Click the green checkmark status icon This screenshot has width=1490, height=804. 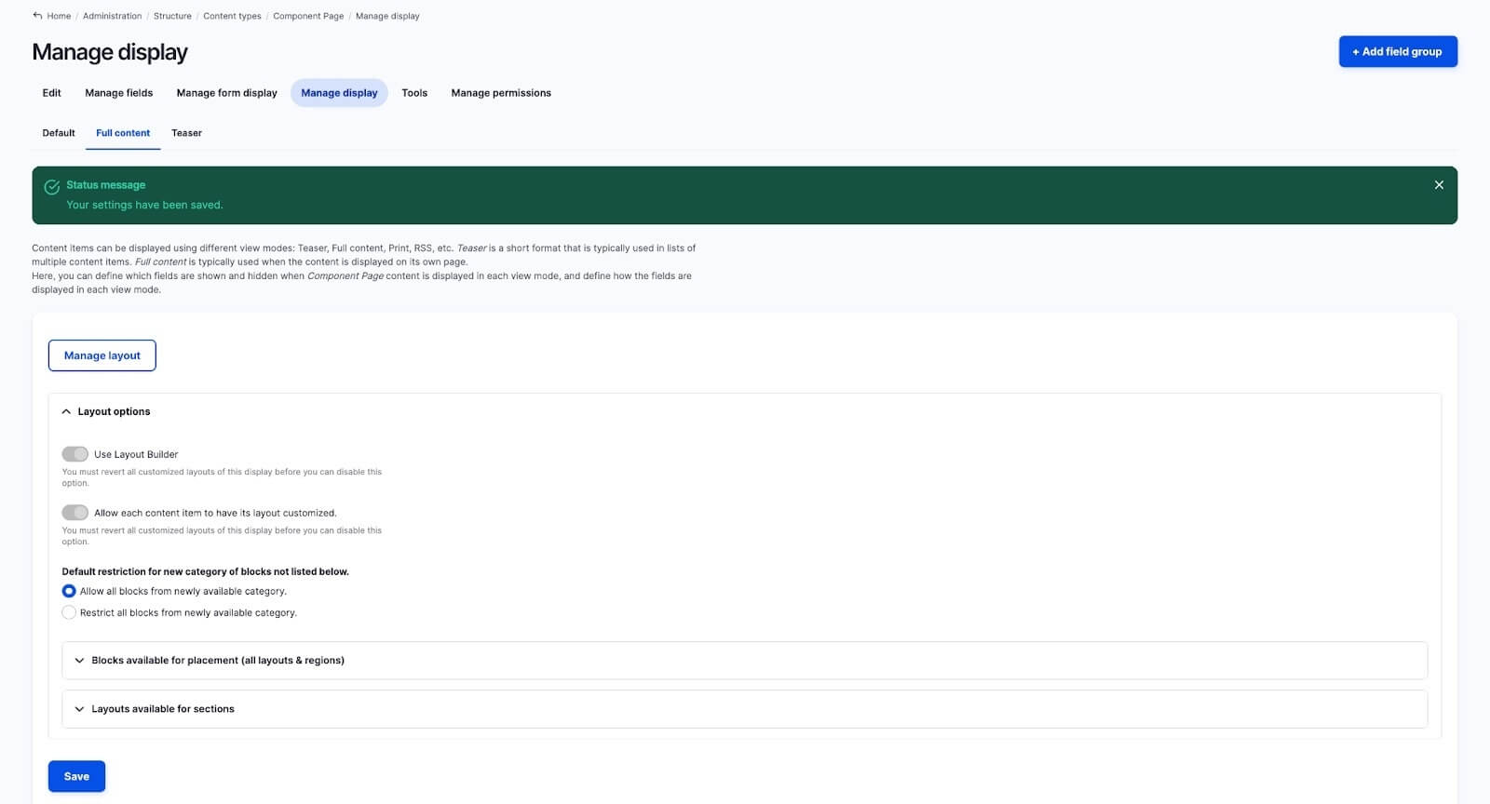(x=52, y=187)
